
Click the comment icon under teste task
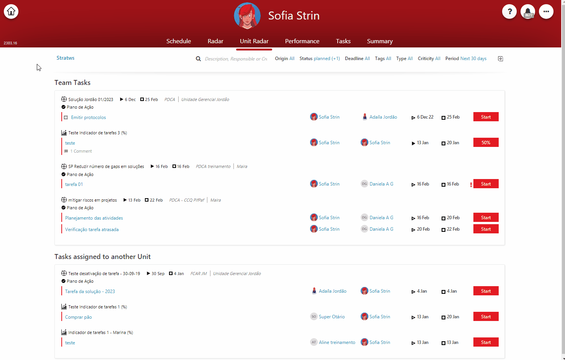coord(66,151)
